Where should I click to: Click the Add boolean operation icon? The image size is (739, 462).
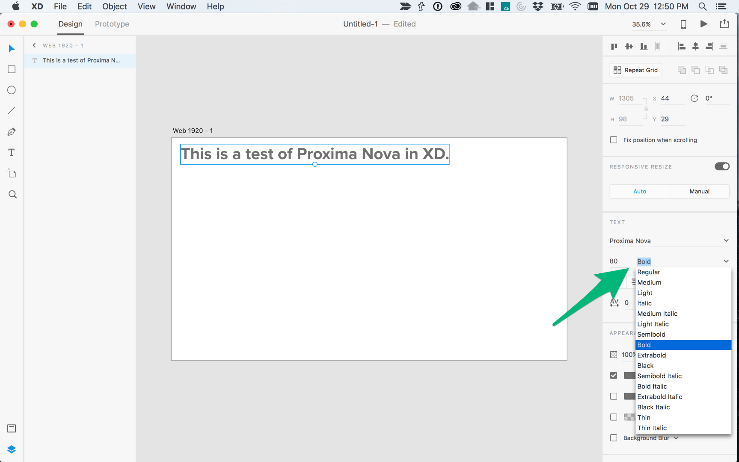(x=682, y=70)
